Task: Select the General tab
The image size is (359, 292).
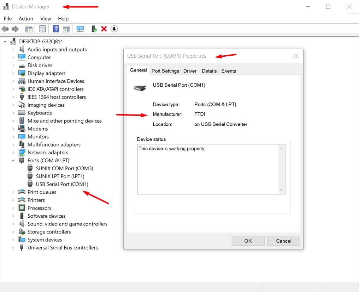Action: (x=138, y=70)
